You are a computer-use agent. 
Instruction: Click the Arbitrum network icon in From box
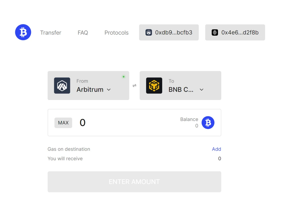coord(62,86)
